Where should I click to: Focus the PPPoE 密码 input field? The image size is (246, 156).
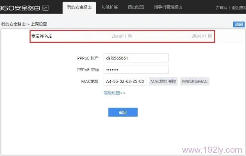click(x=136, y=69)
